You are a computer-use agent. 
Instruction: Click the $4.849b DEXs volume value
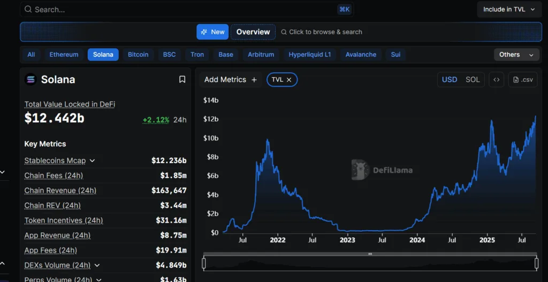pyautogui.click(x=171, y=265)
